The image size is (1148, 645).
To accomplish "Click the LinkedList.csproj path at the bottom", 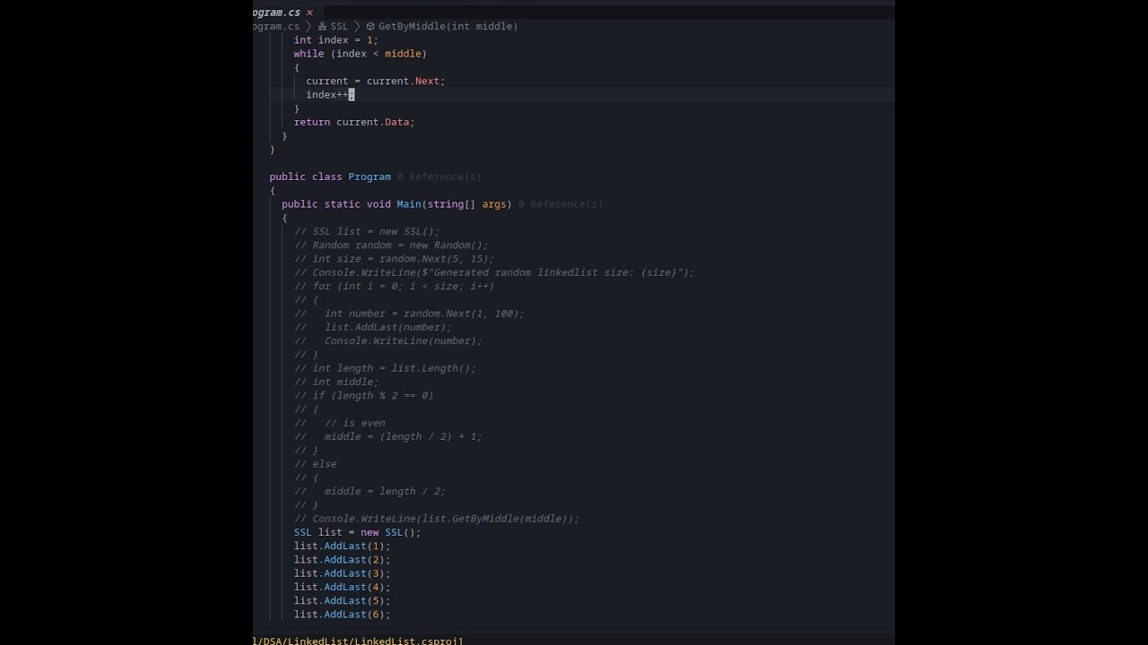I will (359, 641).
